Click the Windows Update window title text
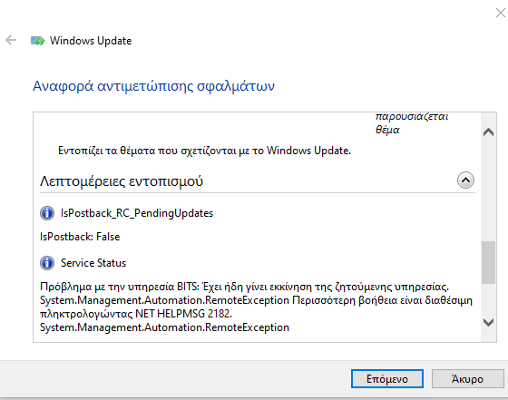 point(91,41)
